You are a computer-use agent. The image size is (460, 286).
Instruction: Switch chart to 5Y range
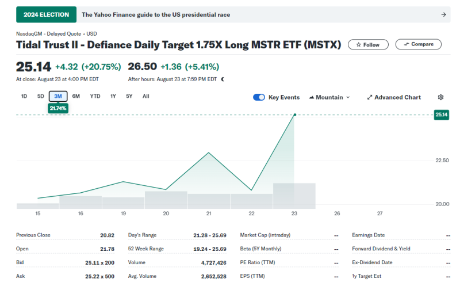[x=129, y=96]
